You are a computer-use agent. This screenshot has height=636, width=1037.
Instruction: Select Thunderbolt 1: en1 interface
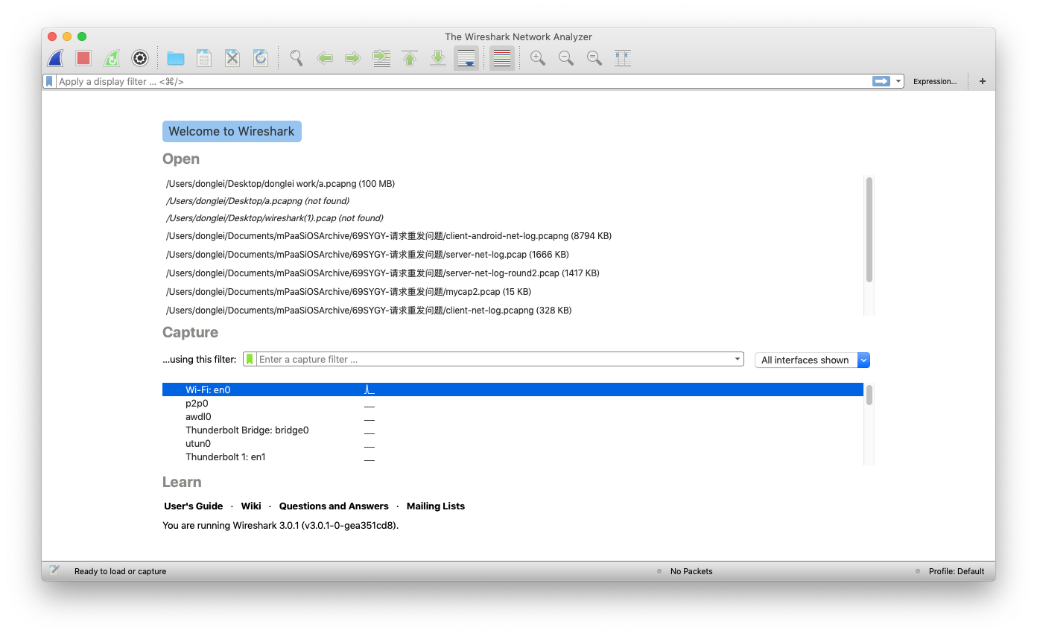point(513,457)
